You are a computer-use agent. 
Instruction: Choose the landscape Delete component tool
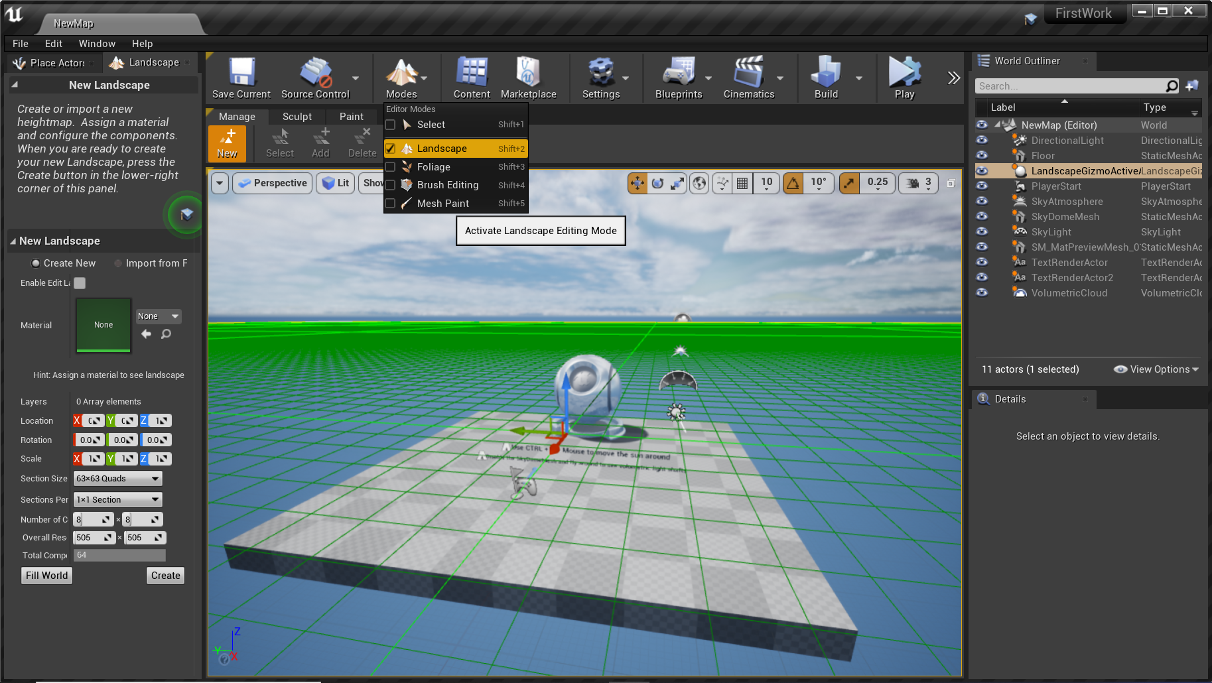362,143
